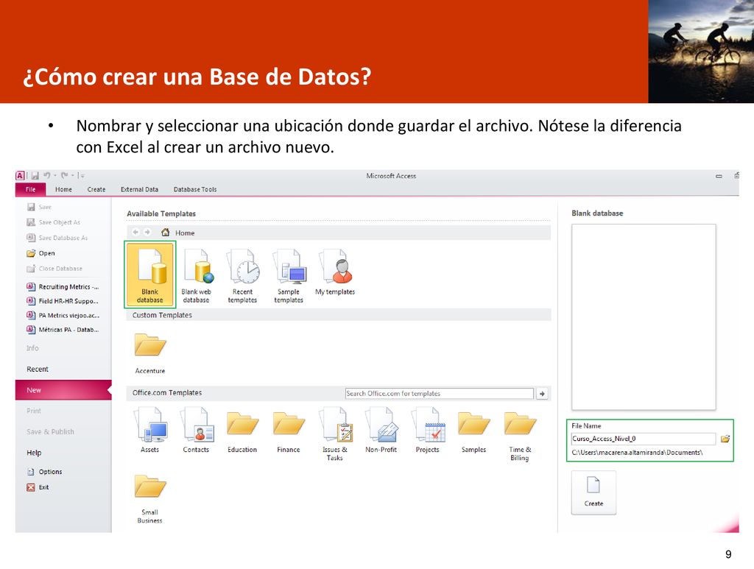Click the Save icon in quick access toolbar
The width and height of the screenshot is (754, 569).
[x=35, y=176]
